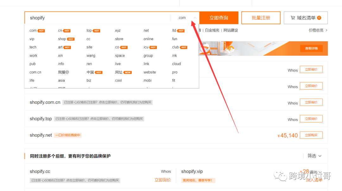The height and width of the screenshot is (191, 342).
Task: Select .ink from the suffix list
Action: click(x=174, y=56)
